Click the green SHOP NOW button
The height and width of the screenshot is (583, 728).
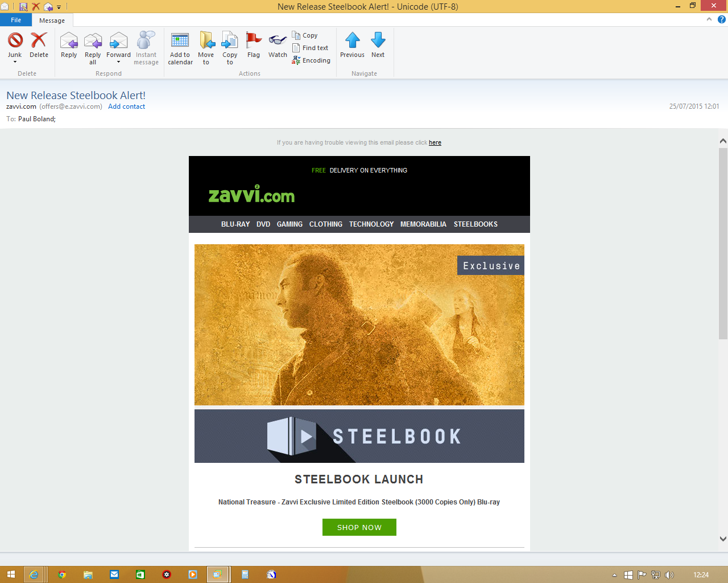pos(359,527)
